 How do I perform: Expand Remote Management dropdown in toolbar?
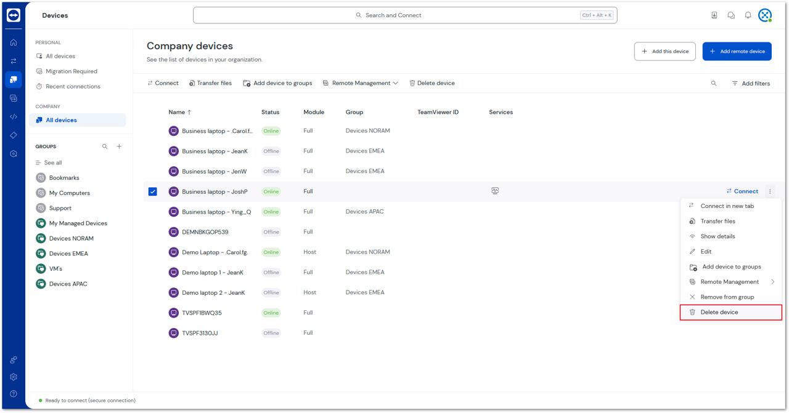pos(361,83)
